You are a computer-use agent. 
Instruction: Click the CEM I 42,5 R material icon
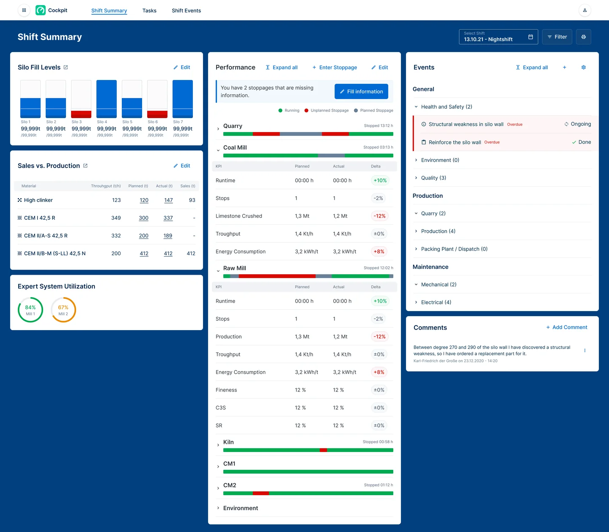coord(19,218)
